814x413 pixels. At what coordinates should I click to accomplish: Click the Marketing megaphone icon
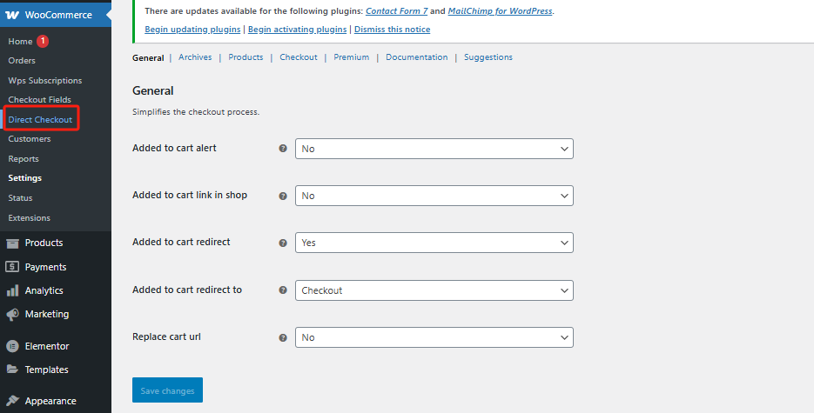(x=13, y=315)
